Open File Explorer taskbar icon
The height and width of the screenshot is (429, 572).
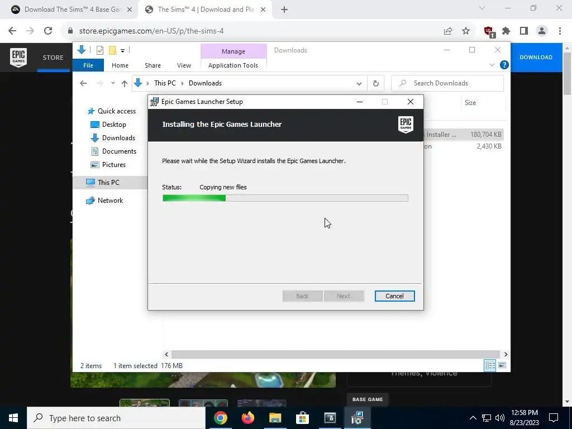(275, 418)
